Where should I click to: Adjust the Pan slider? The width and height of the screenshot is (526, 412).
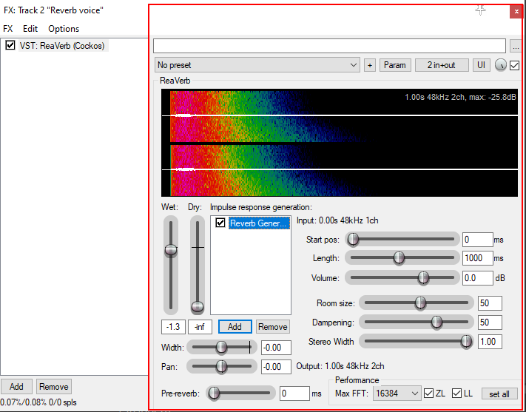click(x=222, y=367)
